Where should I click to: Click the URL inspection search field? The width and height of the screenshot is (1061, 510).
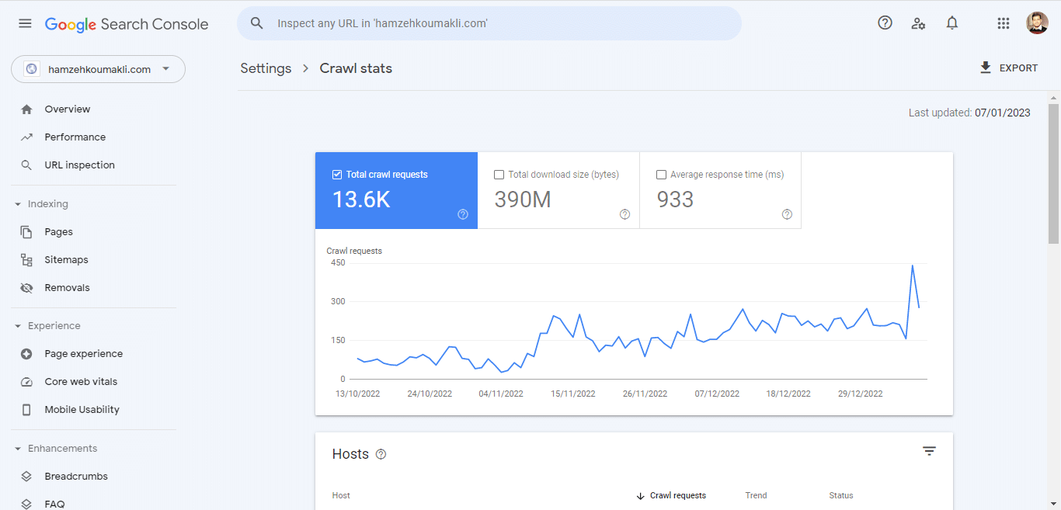click(497, 23)
